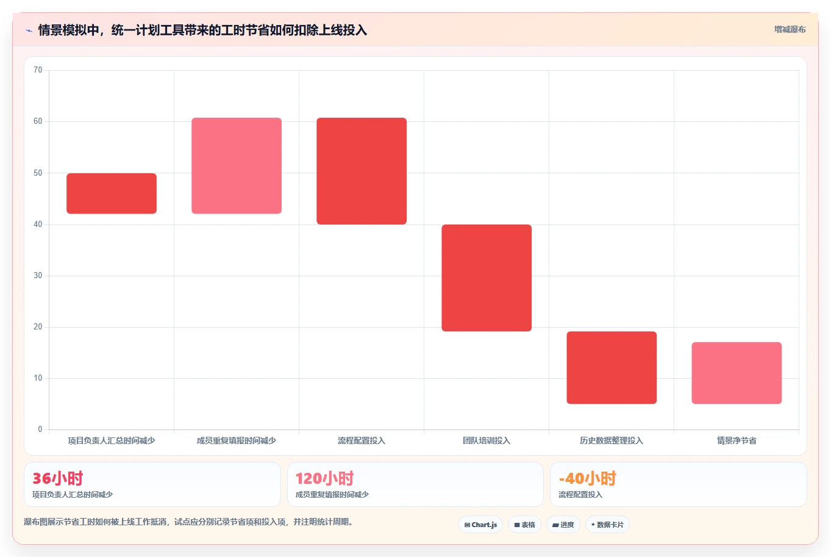
Task: Click the chart title text
Action: (202, 31)
